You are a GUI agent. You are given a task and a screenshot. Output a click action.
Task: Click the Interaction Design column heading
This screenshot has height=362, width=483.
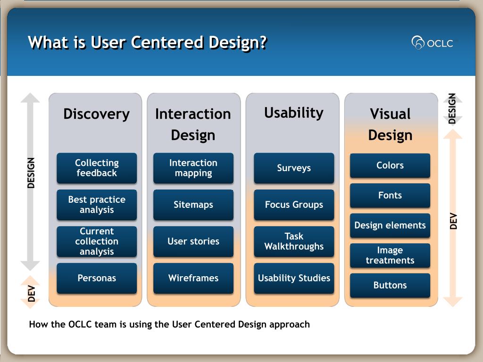pyautogui.click(x=193, y=124)
